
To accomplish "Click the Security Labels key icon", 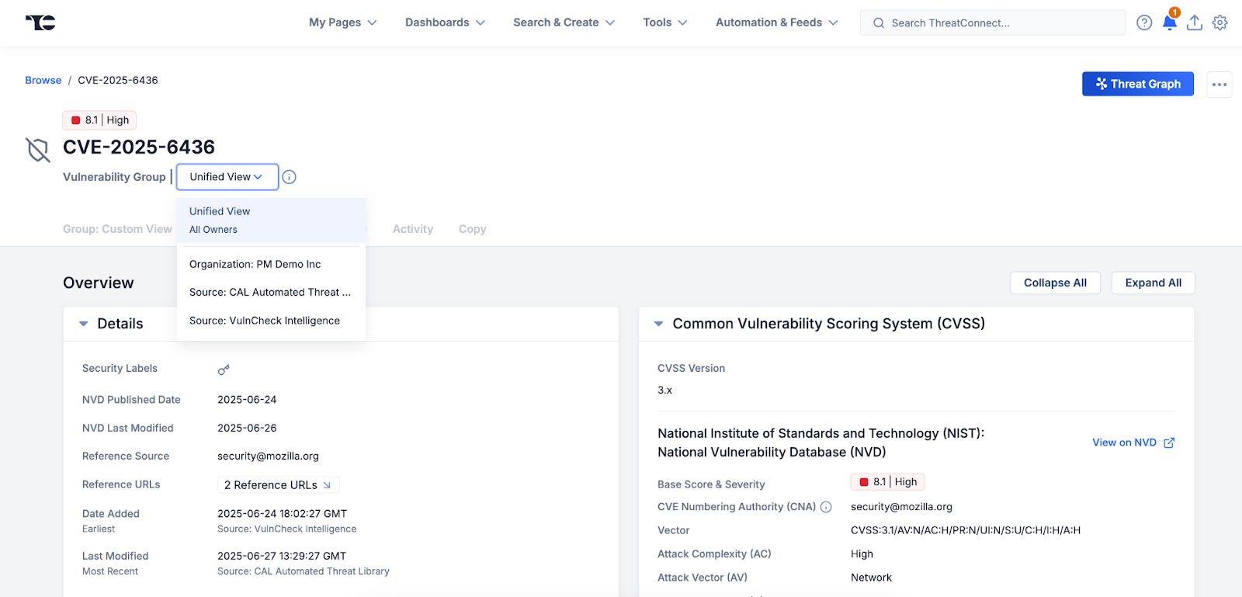I will point(224,370).
